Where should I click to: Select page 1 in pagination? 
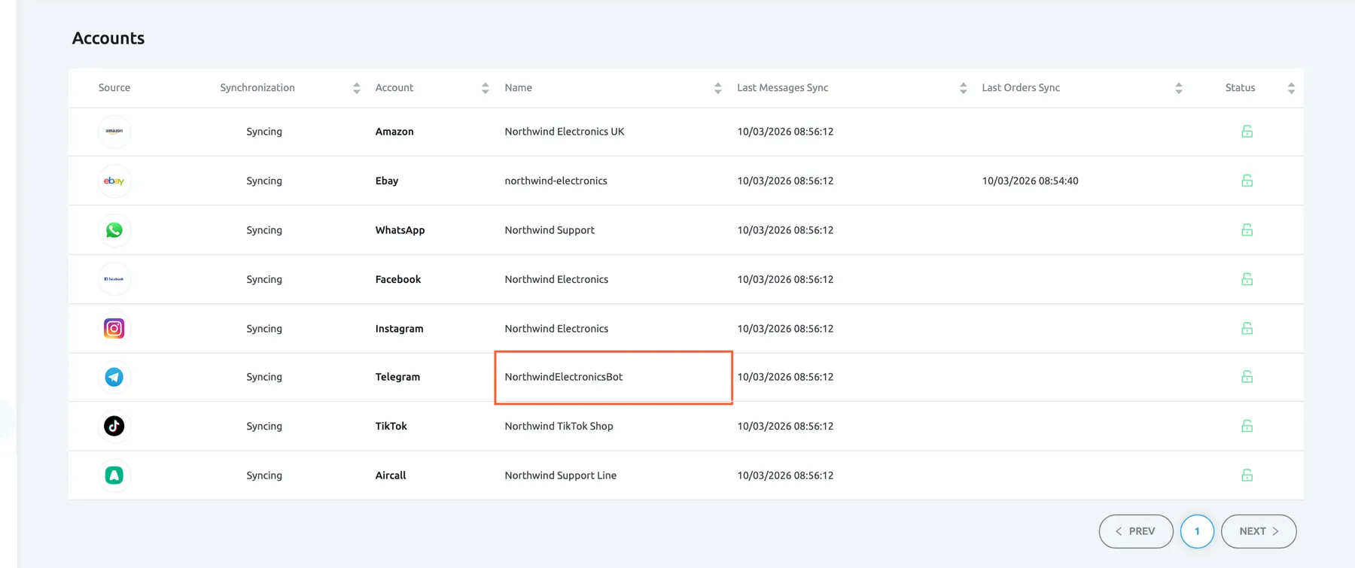[1197, 531]
